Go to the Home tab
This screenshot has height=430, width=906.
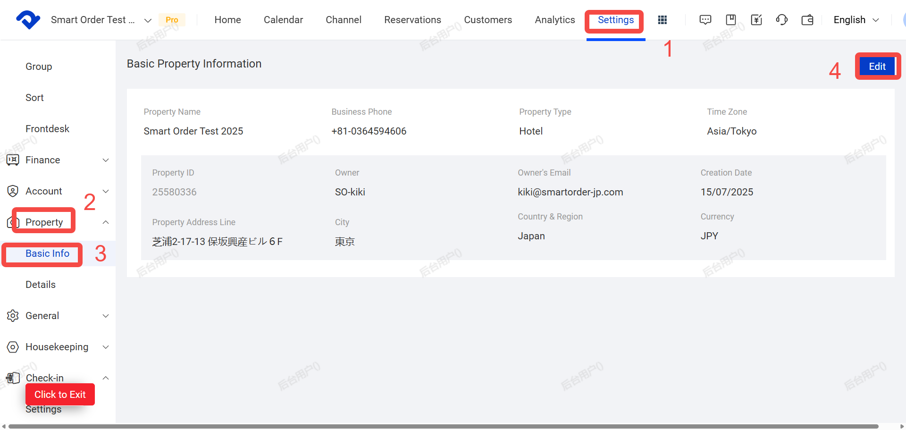point(227,20)
